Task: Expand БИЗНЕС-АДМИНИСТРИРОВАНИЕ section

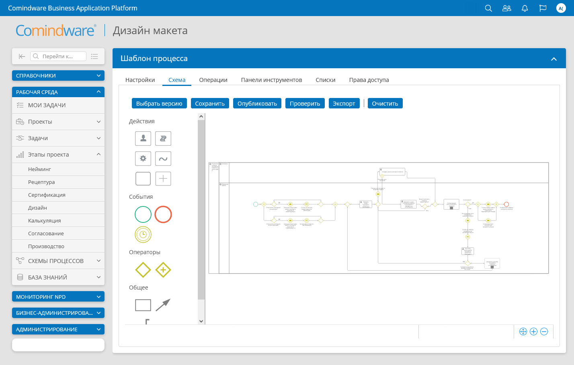Action: point(58,313)
